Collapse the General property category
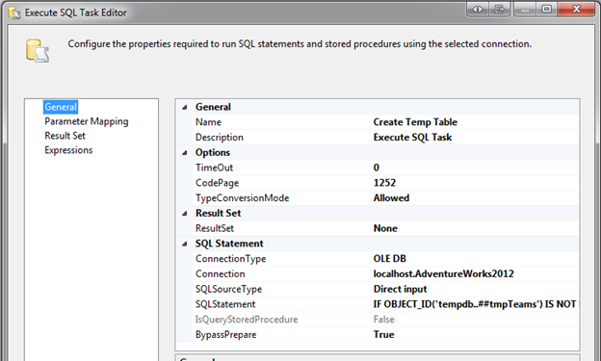Viewport: 601px width, 361px height. (x=184, y=107)
